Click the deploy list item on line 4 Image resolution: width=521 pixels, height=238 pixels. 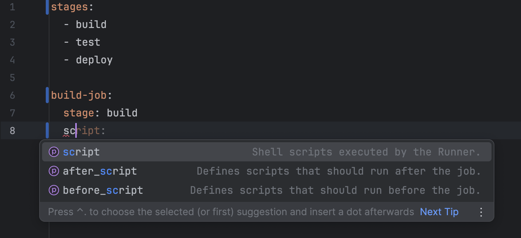pos(94,60)
